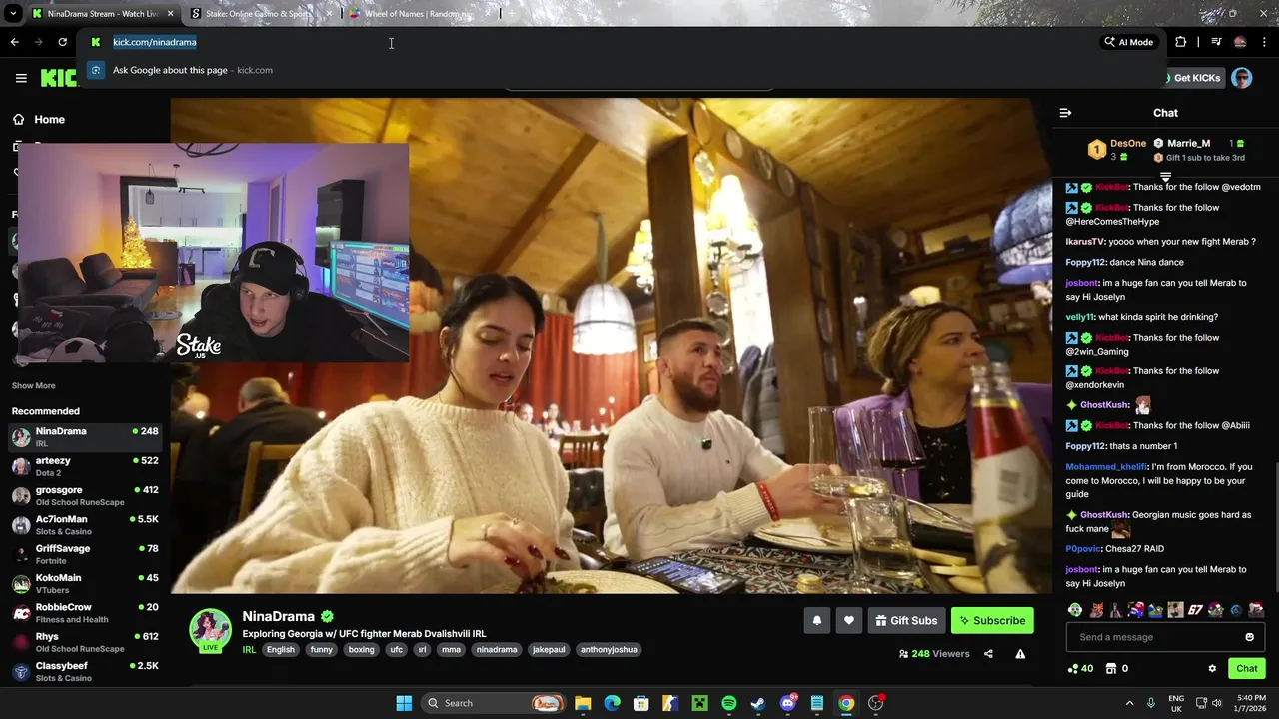Close the Stake Online Casino tab

coord(329,14)
